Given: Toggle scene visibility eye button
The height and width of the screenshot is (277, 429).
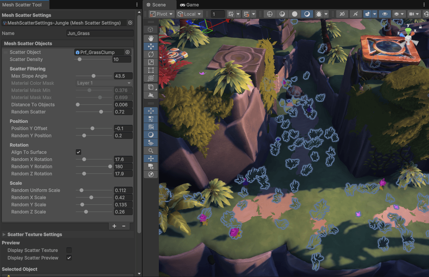Looking at the screenshot, I should click(385, 14).
